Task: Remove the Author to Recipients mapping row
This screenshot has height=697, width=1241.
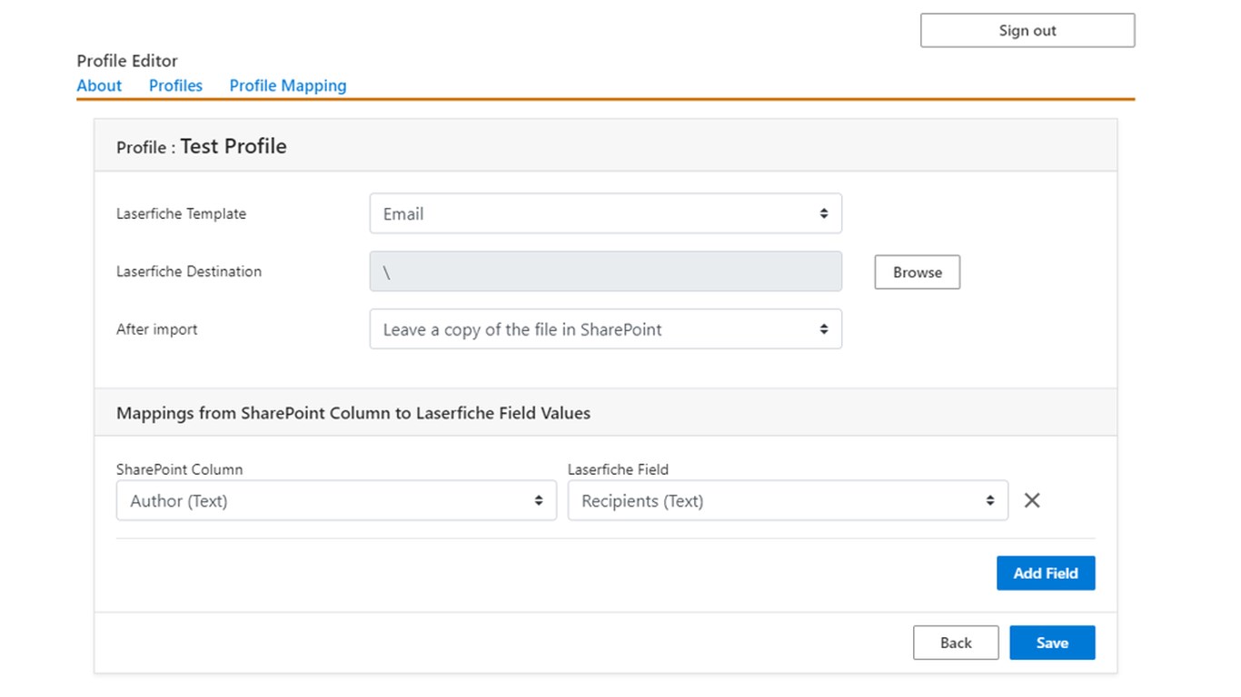Action: [1032, 500]
